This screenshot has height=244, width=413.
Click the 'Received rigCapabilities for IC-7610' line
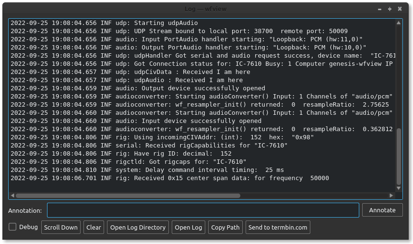[149, 146]
